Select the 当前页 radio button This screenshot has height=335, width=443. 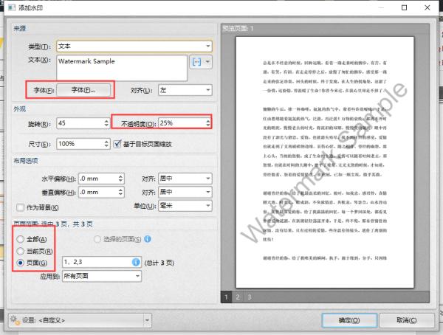point(20,250)
